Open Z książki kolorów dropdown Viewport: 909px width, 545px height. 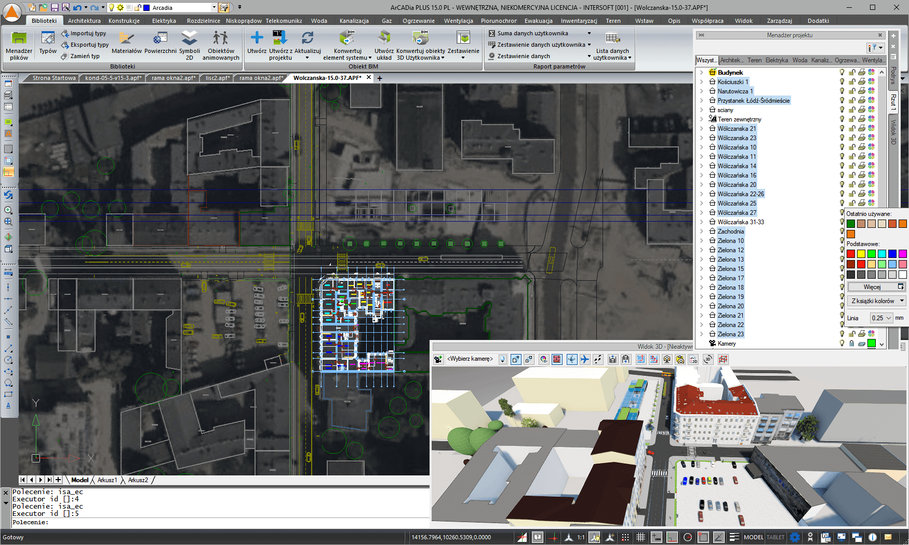point(877,301)
